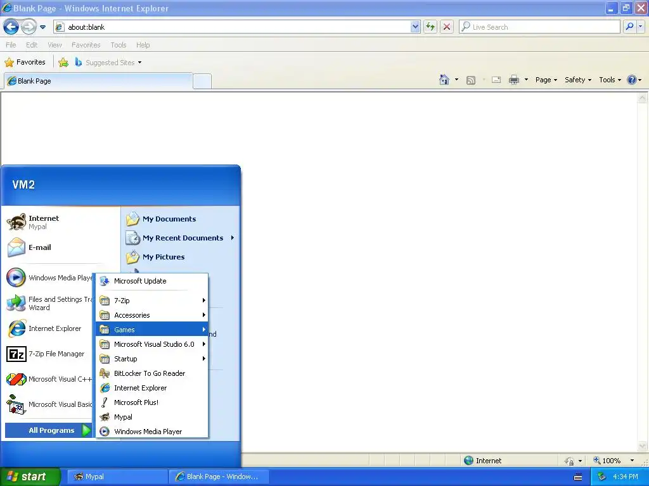Open the Help menu
The height and width of the screenshot is (486, 649).
[x=143, y=45]
